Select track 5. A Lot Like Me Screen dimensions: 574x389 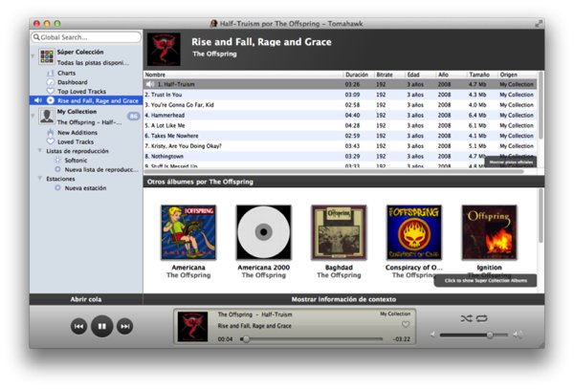click(340, 125)
